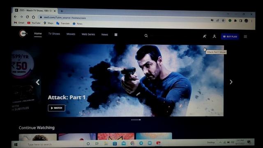This screenshot has height=148, width=263.
Task: Open the Chrome profile avatar
Action: pos(246,21)
